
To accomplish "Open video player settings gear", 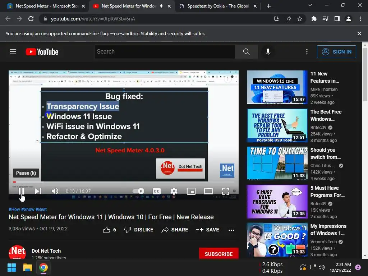I will [x=174, y=191].
